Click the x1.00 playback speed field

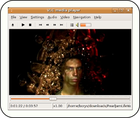[59, 106]
